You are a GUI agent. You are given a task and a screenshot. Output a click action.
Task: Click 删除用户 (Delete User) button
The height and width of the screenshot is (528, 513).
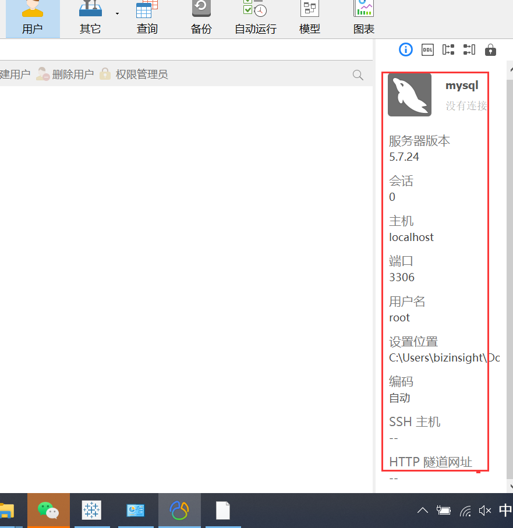65,74
